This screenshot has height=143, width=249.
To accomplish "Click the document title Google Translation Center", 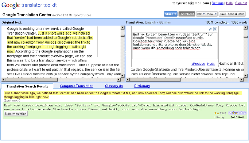I will pyautogui.click(x=27, y=15).
